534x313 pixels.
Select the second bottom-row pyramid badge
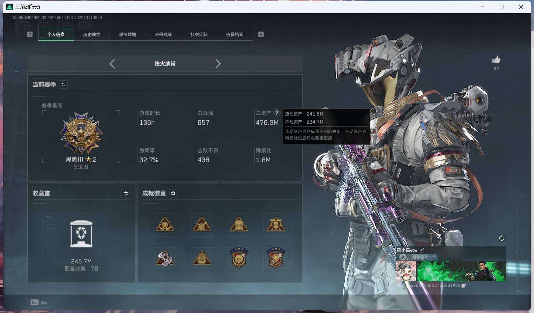click(202, 258)
